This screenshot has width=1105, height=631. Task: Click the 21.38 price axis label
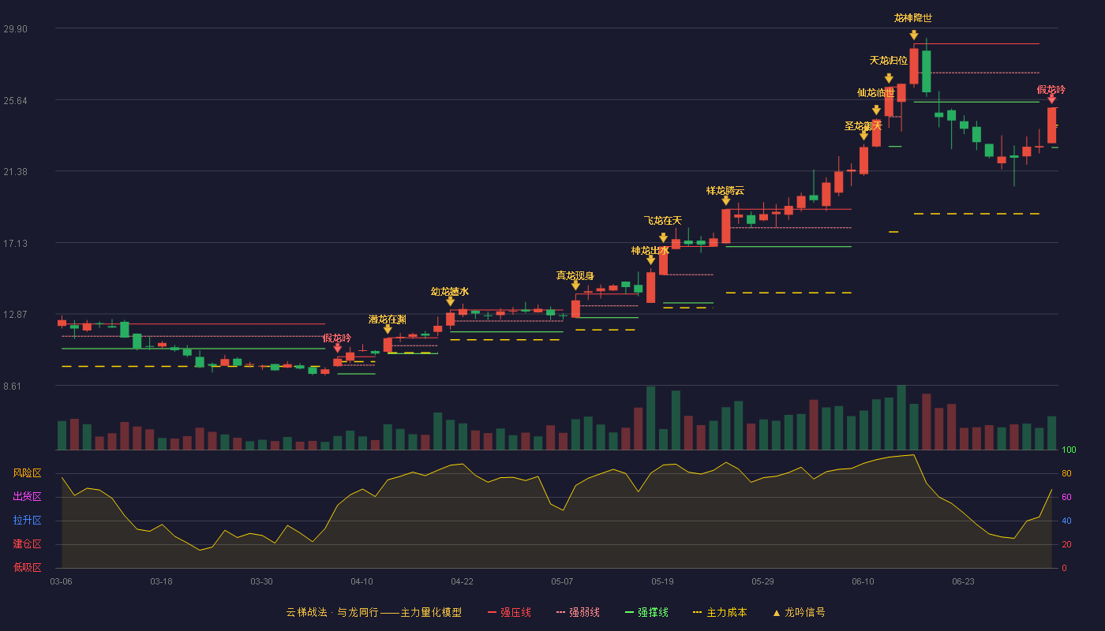[x=15, y=172]
